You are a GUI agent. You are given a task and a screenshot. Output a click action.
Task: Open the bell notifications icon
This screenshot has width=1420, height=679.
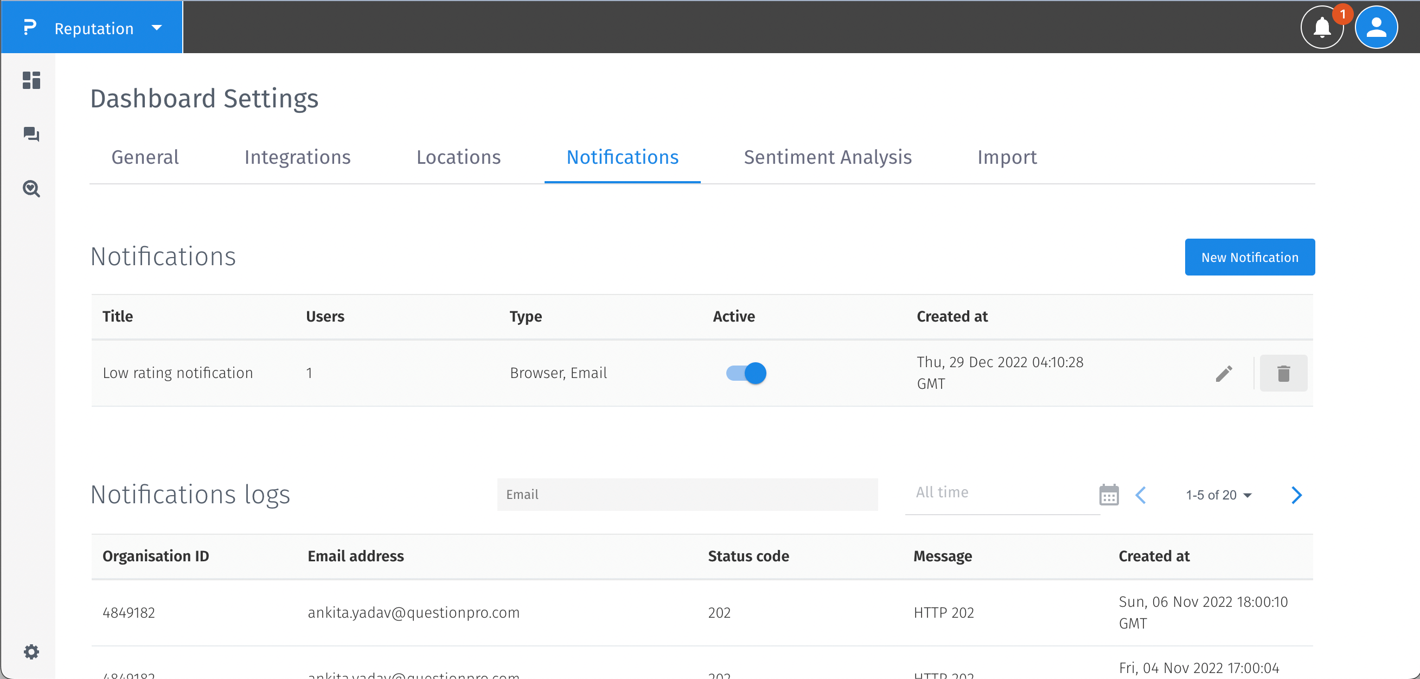[1322, 28]
